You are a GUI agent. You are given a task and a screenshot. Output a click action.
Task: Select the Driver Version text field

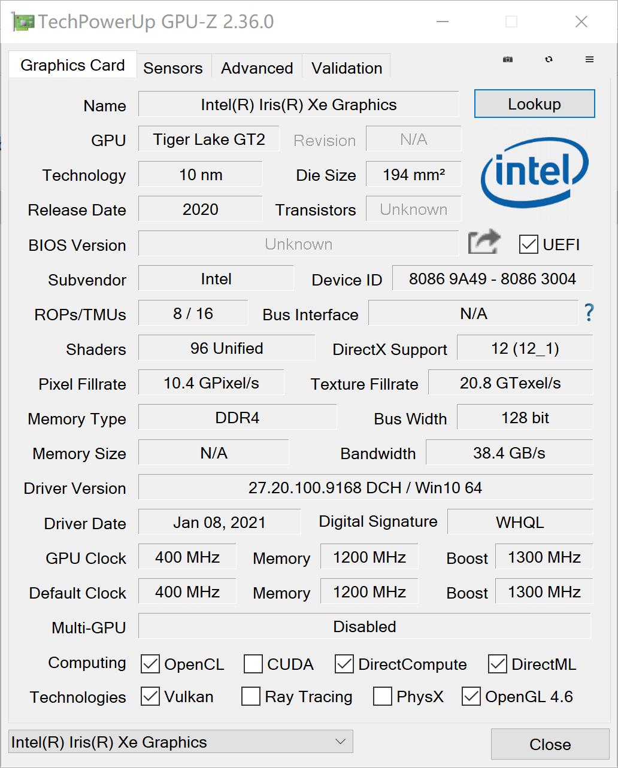(365, 487)
